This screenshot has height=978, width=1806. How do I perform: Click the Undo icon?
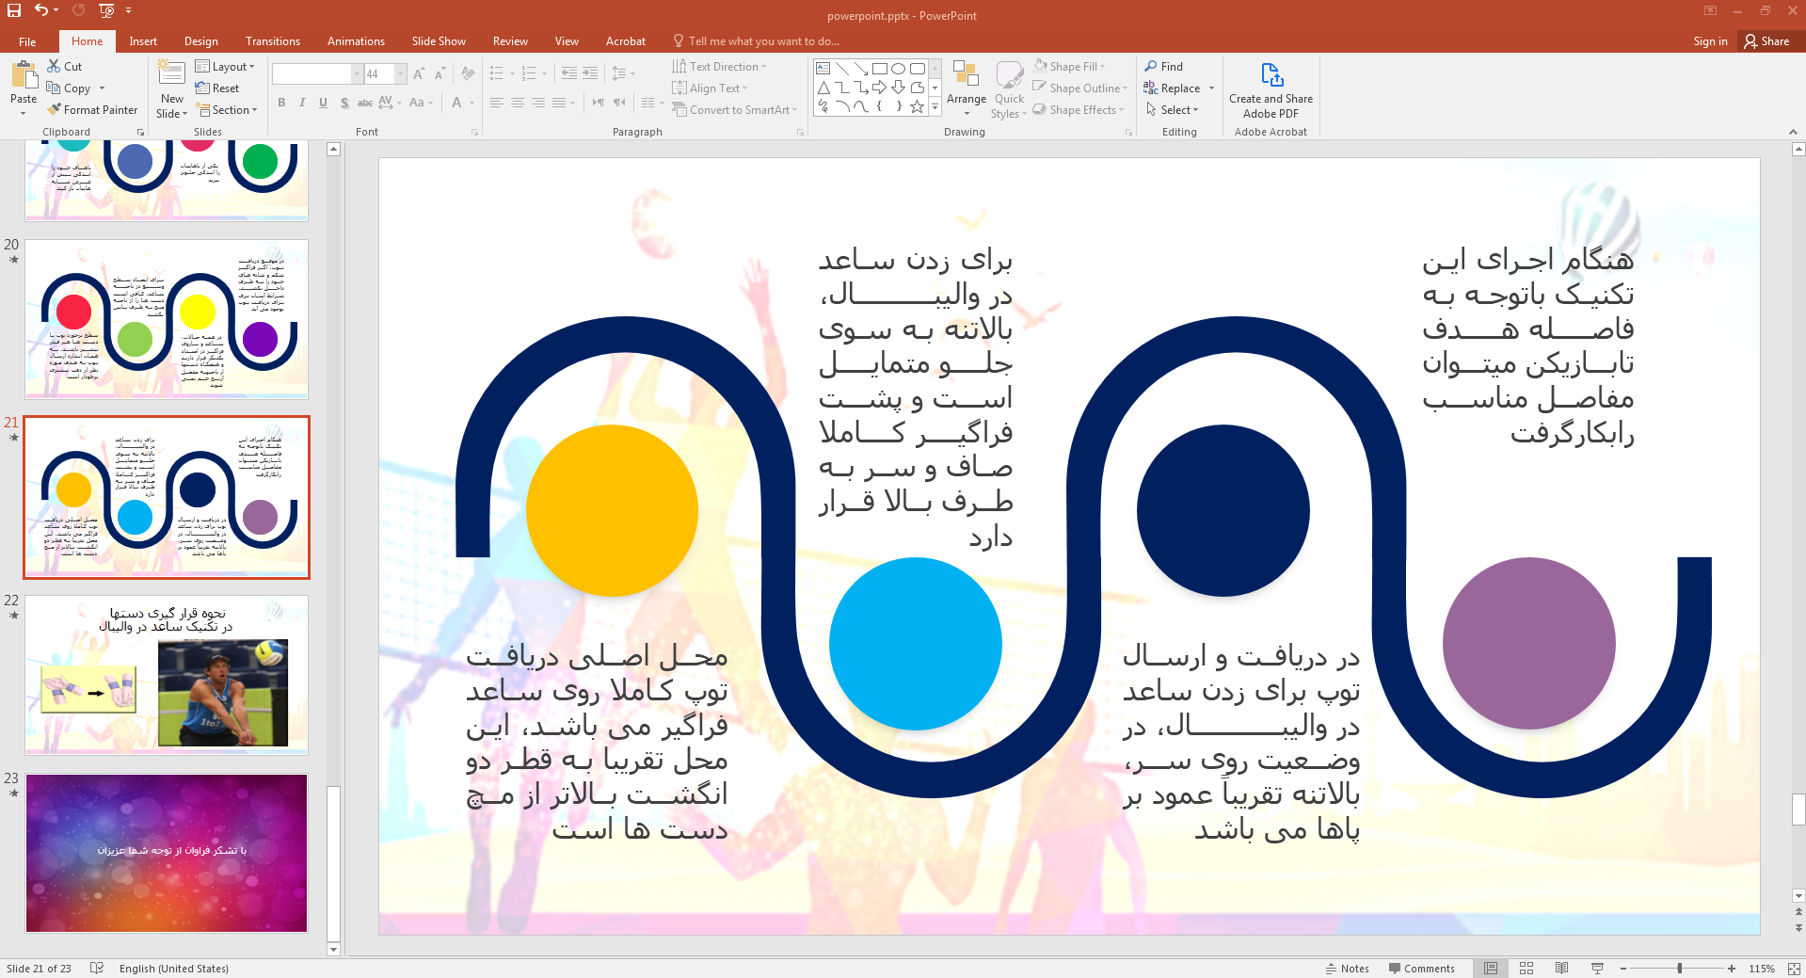pyautogui.click(x=40, y=10)
